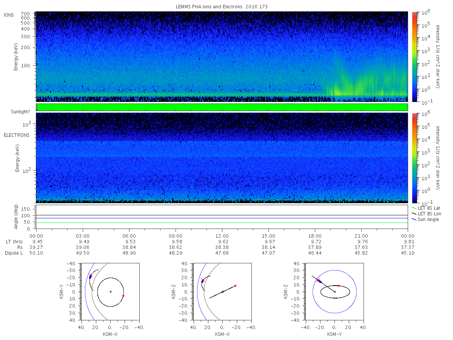Click the Rs value 37.37
The height and width of the screenshot is (340, 453).
pyautogui.click(x=408, y=247)
